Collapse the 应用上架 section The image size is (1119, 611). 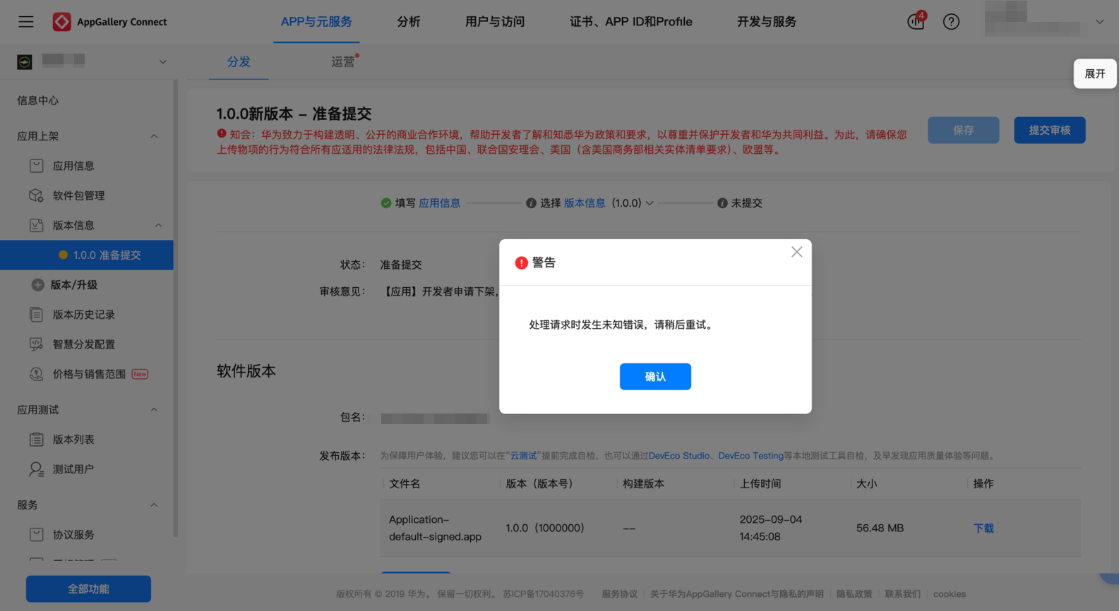pyautogui.click(x=154, y=136)
